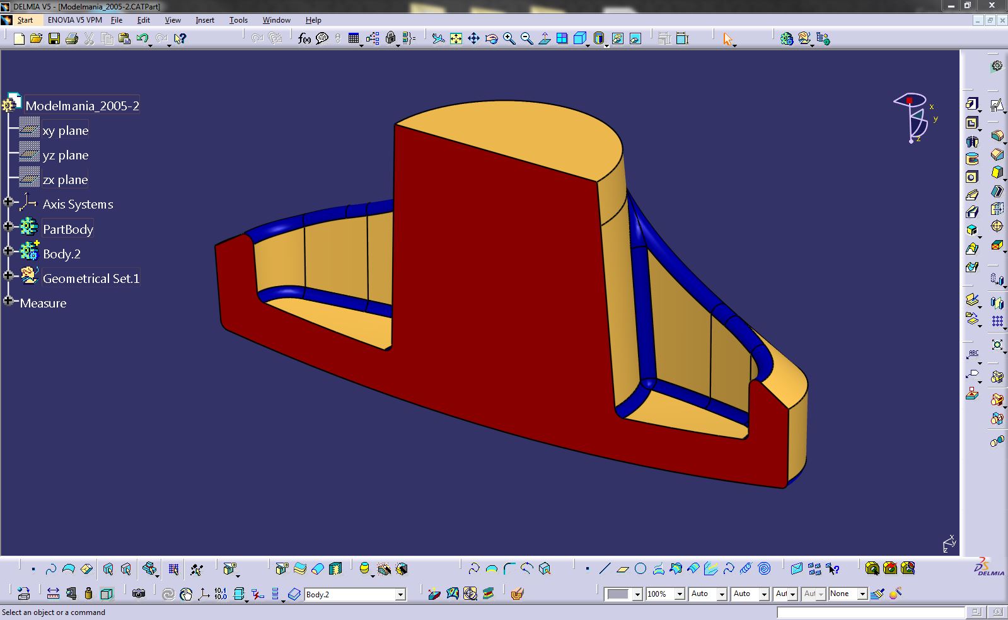The height and width of the screenshot is (620, 1008).
Task: Open the View menu
Action: coord(173,20)
